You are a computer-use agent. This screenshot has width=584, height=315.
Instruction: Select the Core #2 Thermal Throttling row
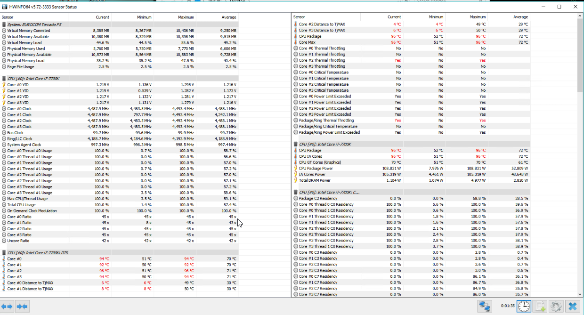pyautogui.click(x=411, y=60)
